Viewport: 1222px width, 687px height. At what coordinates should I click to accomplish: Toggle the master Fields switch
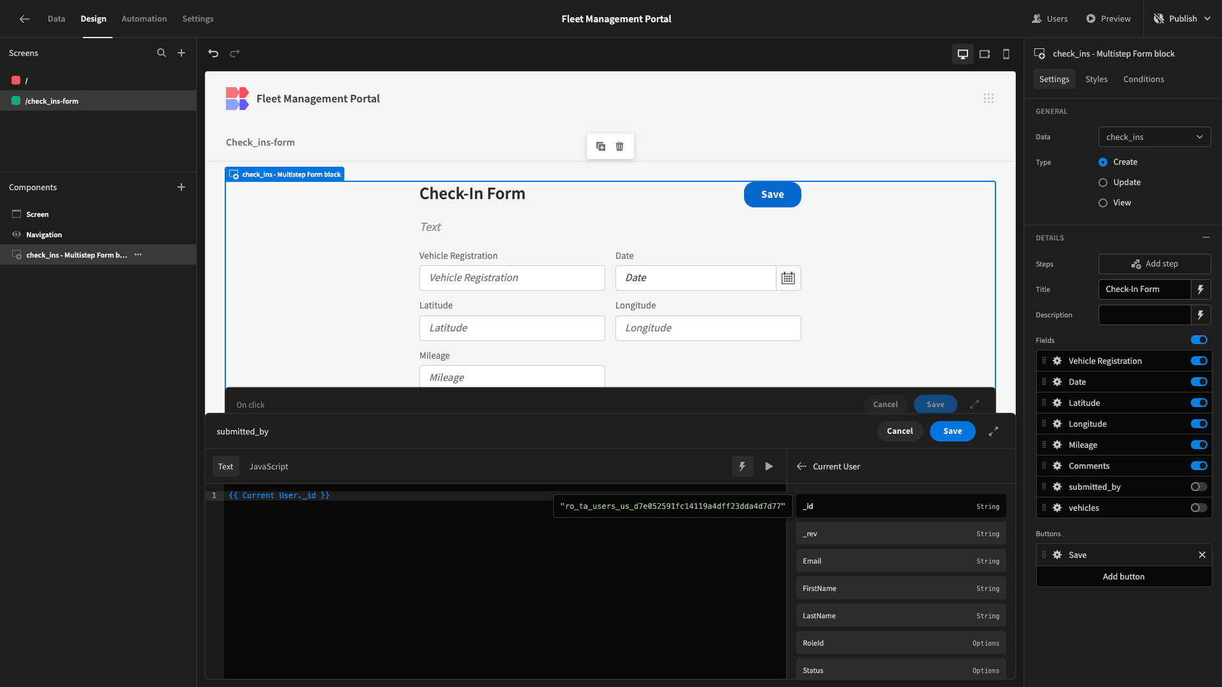click(1199, 340)
